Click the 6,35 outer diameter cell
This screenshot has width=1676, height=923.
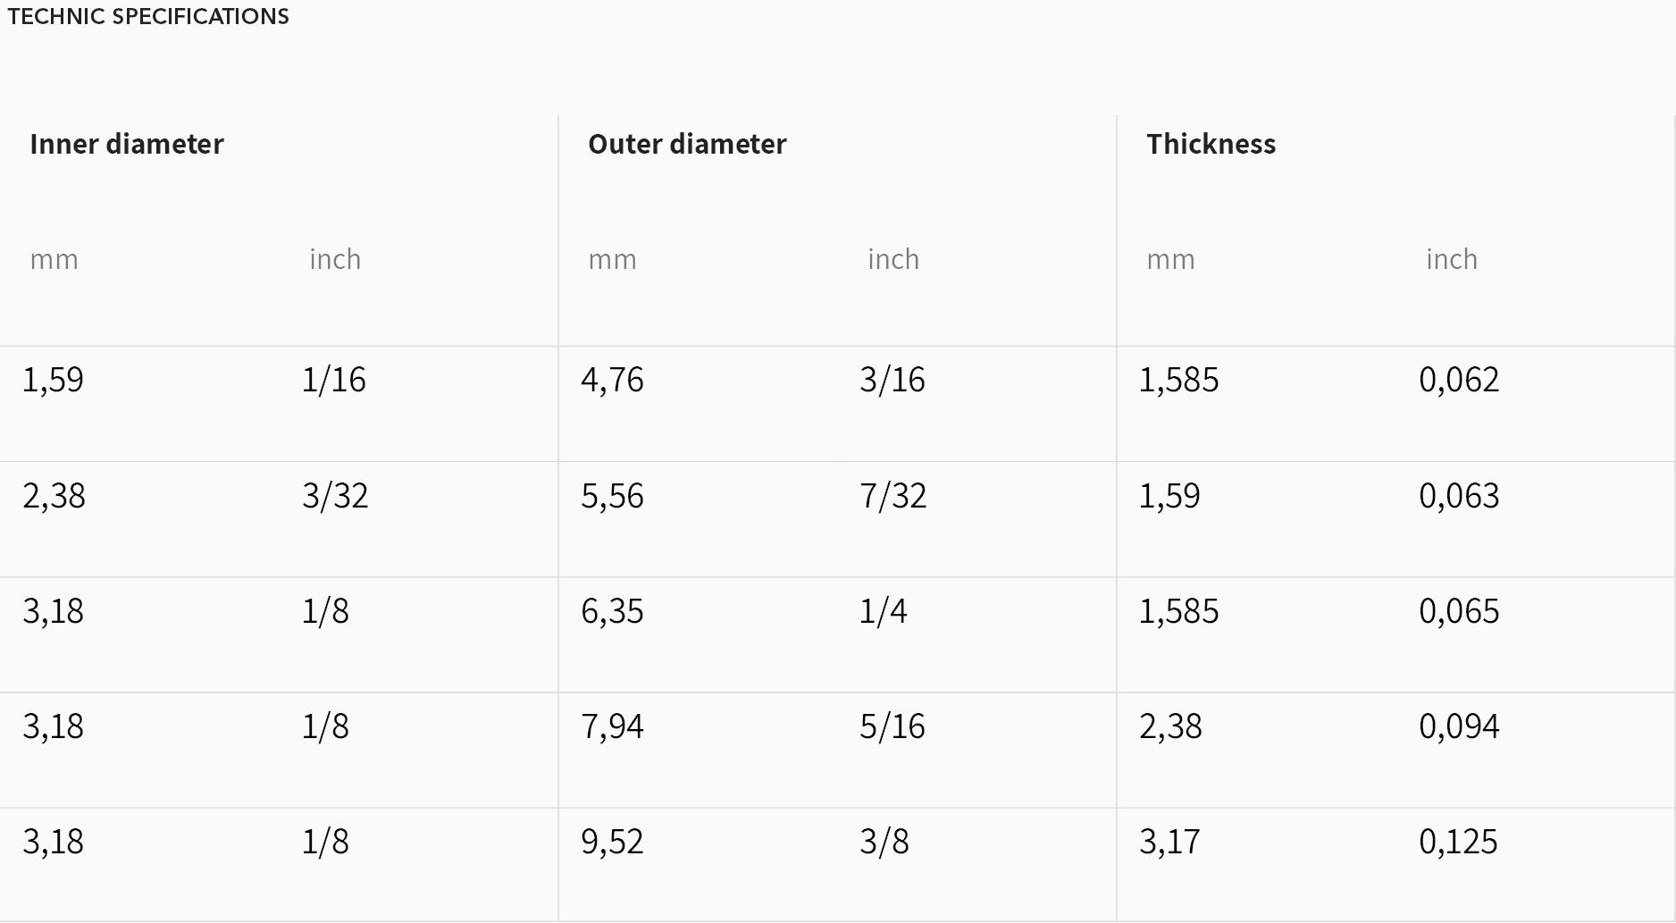[x=612, y=611]
